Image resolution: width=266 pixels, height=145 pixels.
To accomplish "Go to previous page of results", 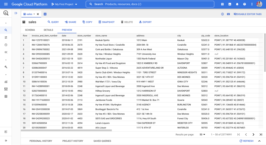I will click(x=246, y=135).
